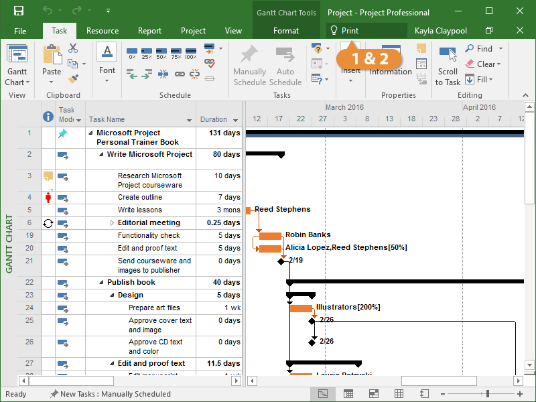Click the Clear button in Editing group
Screen dimensions: 536x402
[485, 64]
